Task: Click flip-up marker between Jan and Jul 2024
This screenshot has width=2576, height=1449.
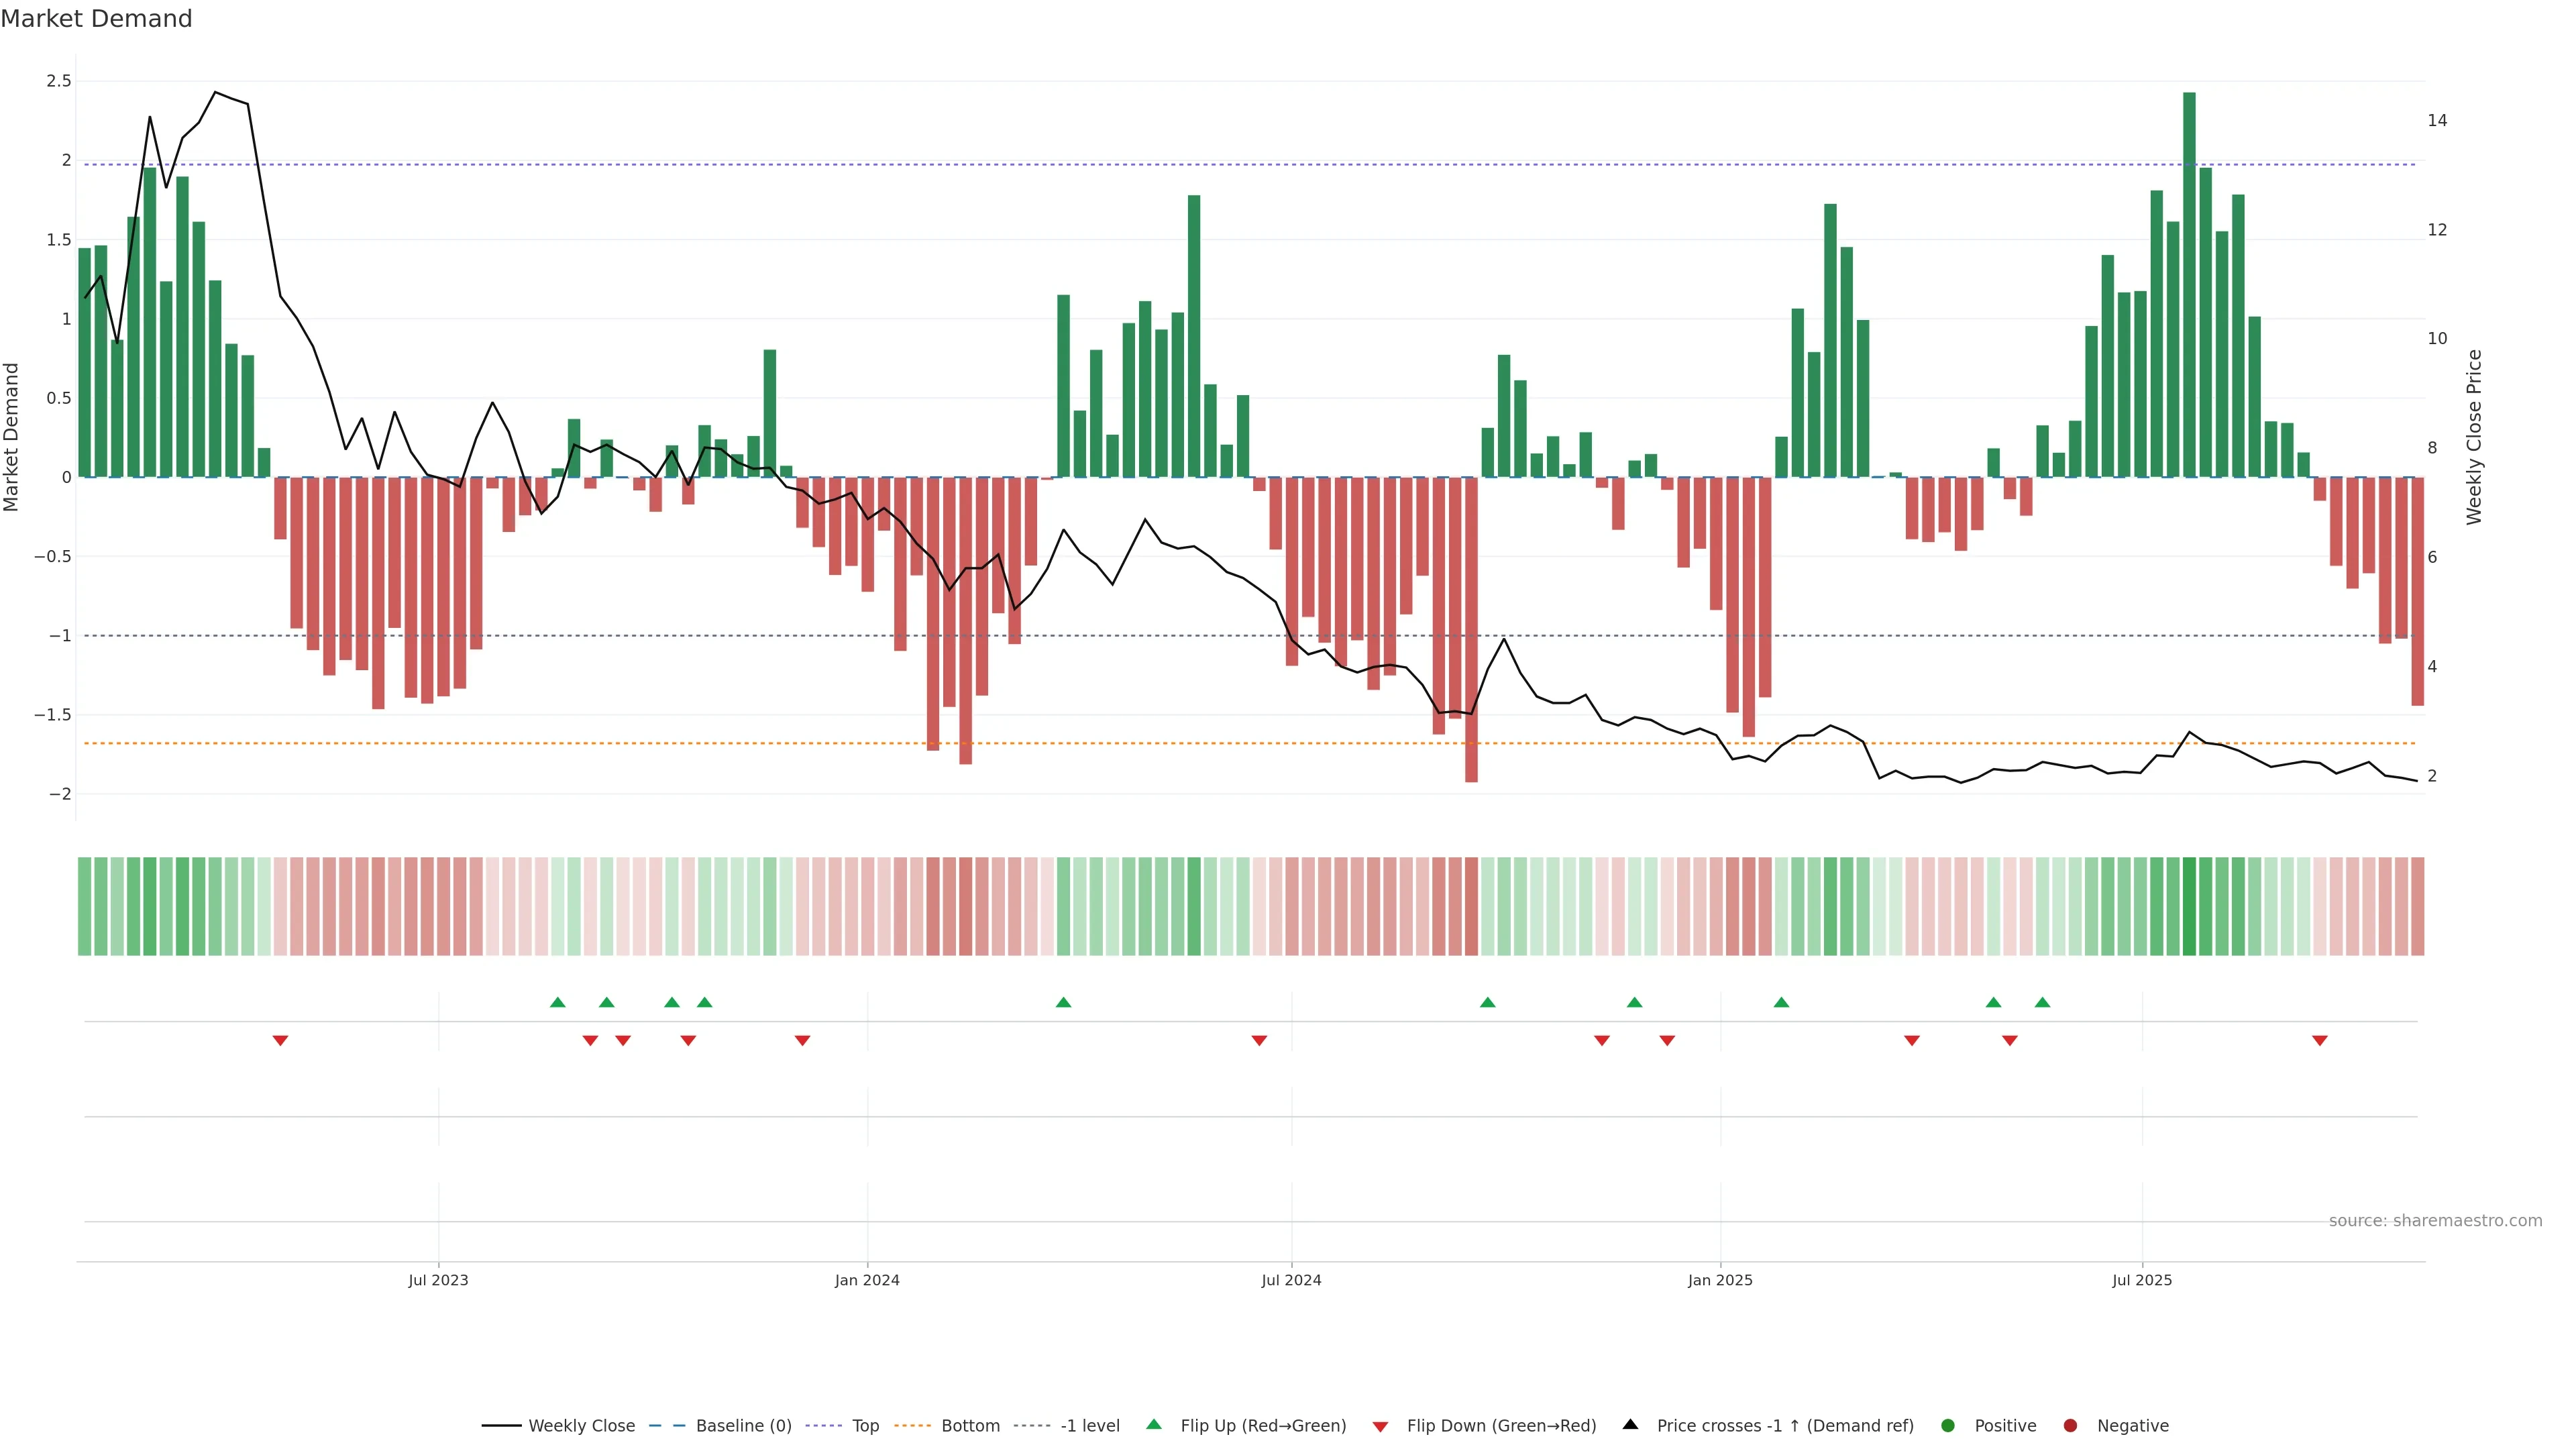Action: click(x=1063, y=1002)
